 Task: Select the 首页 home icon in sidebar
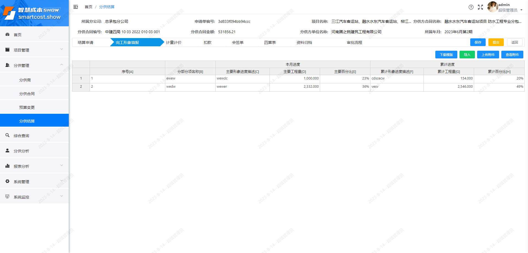pyautogui.click(x=7, y=35)
